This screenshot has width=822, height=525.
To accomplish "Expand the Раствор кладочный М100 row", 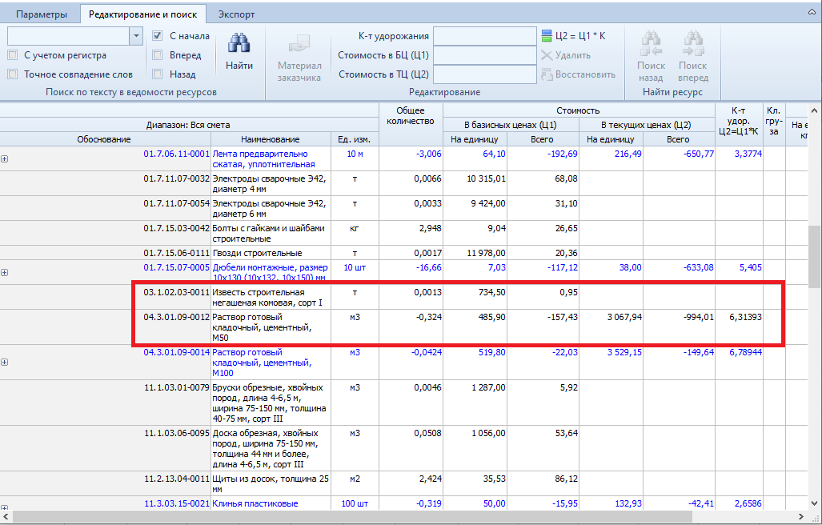I will pyautogui.click(x=5, y=362).
